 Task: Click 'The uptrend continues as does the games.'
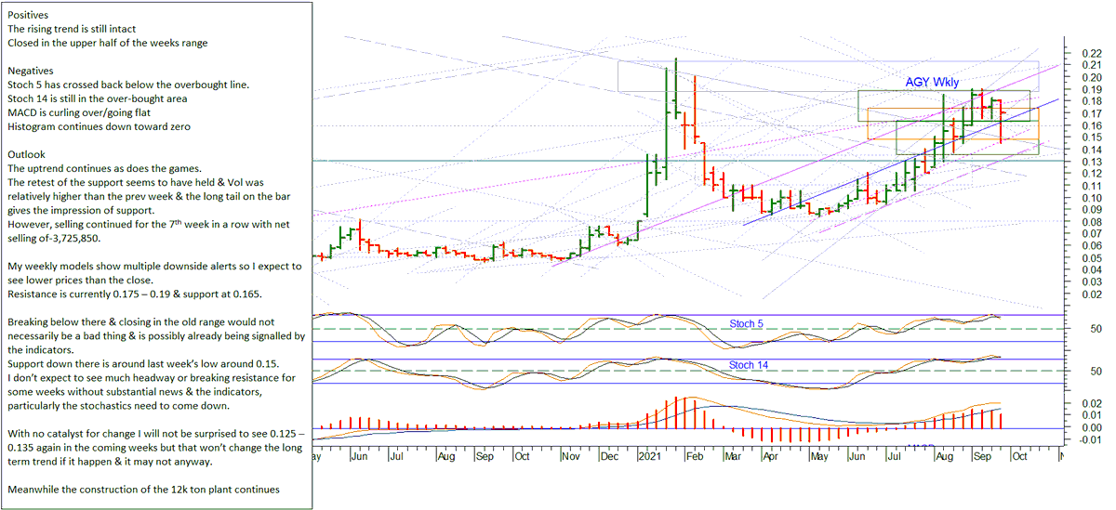click(x=102, y=168)
